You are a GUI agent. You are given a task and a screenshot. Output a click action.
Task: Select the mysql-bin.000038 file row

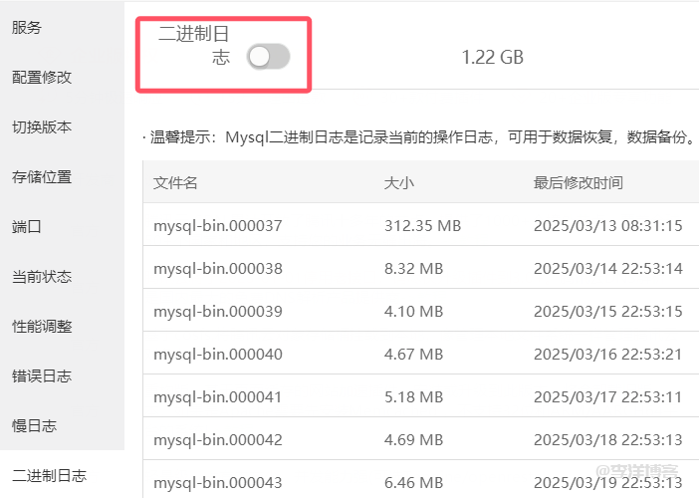click(218, 269)
